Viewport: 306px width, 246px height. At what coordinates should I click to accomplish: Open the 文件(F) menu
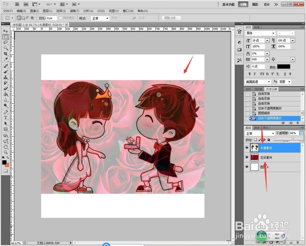click(8, 11)
